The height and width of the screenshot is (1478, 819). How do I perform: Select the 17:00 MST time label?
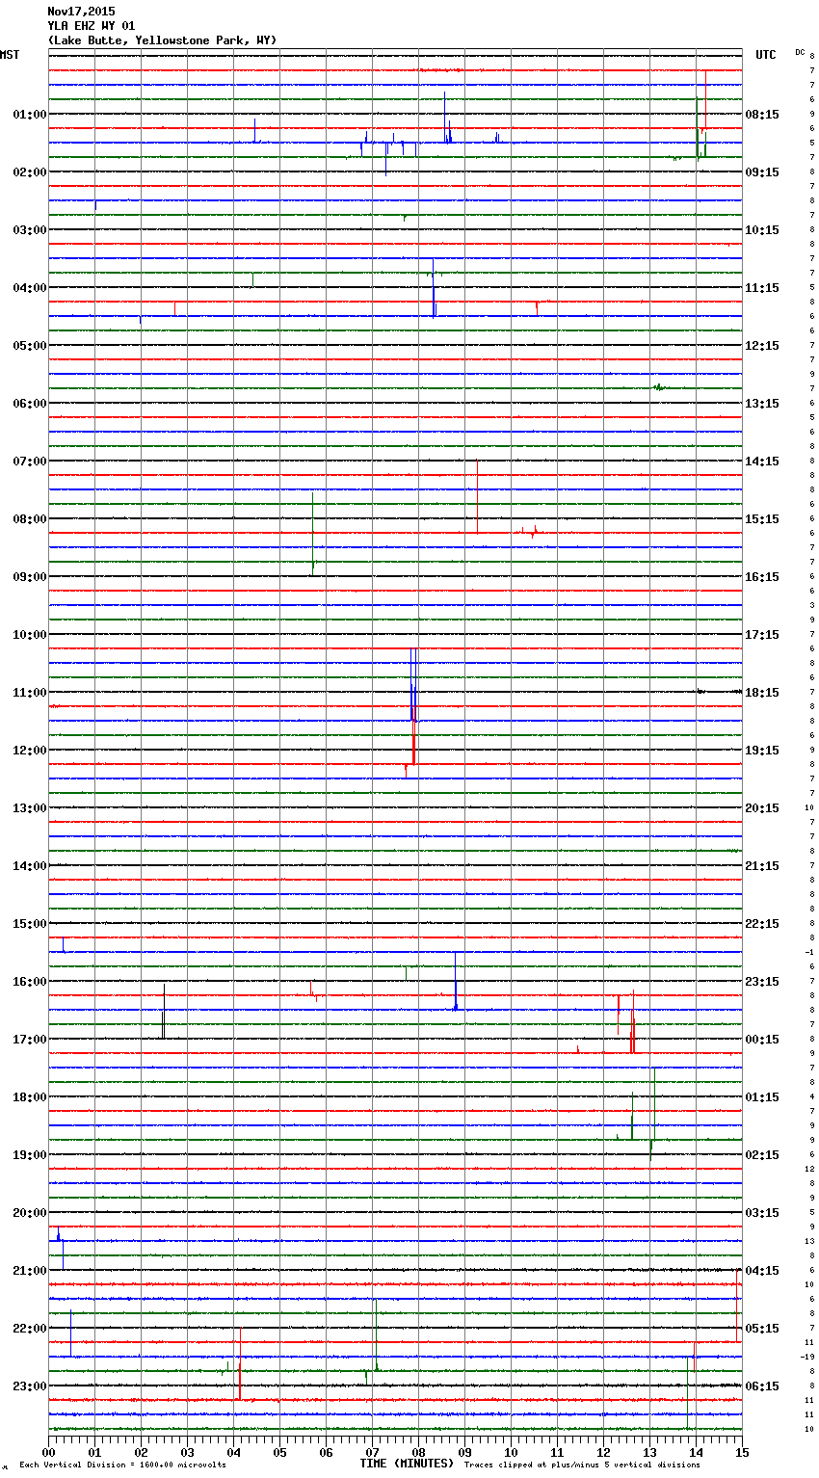pos(30,1040)
